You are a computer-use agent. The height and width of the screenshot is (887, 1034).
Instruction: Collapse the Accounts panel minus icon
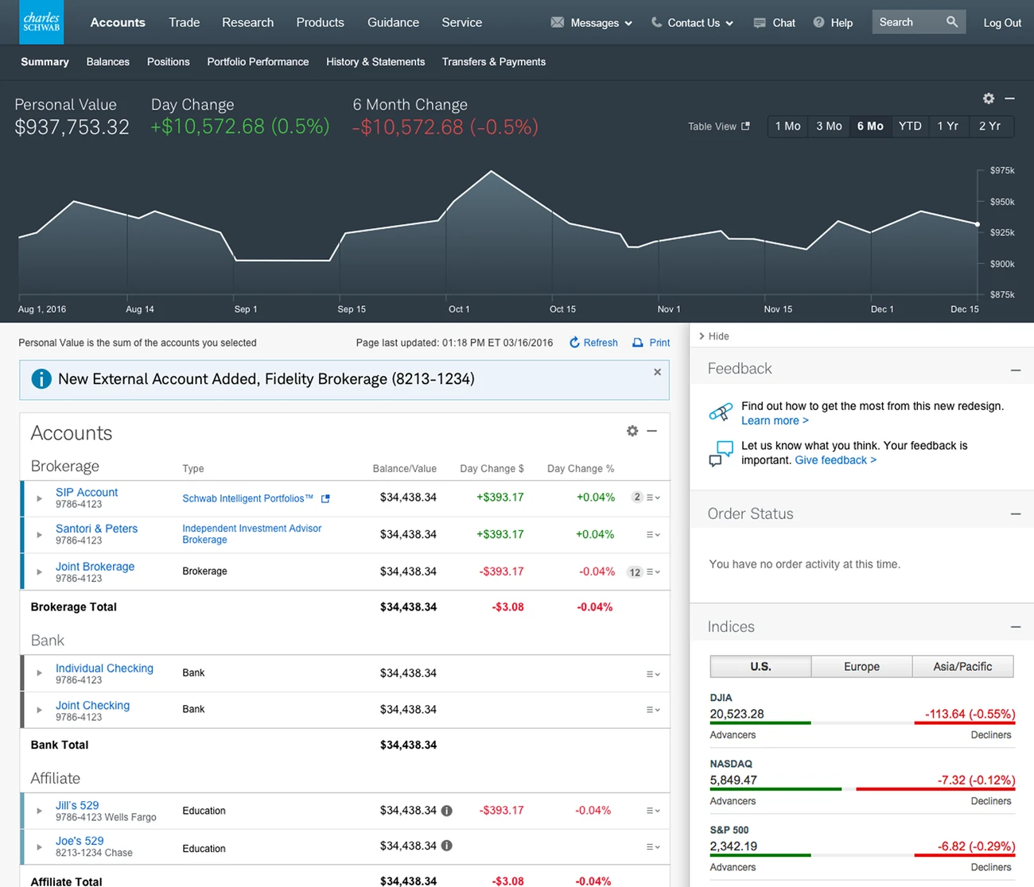click(652, 431)
